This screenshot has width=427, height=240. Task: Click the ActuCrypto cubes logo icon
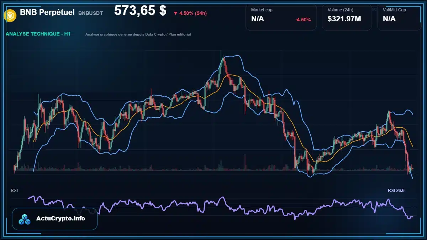click(25, 219)
